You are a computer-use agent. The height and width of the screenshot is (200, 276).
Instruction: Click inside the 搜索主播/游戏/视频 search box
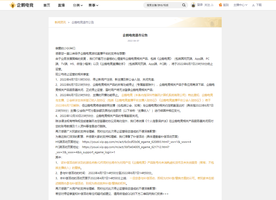pos(161,5)
